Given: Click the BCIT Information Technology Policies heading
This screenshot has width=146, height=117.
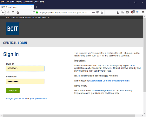Looking at the screenshot, I should (x=96, y=76).
